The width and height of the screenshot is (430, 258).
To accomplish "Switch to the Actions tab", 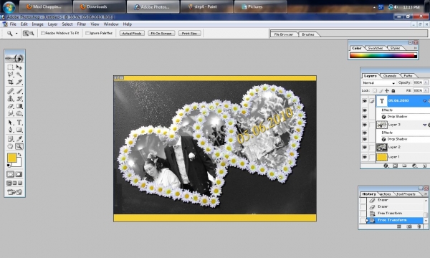I will [x=386, y=194].
